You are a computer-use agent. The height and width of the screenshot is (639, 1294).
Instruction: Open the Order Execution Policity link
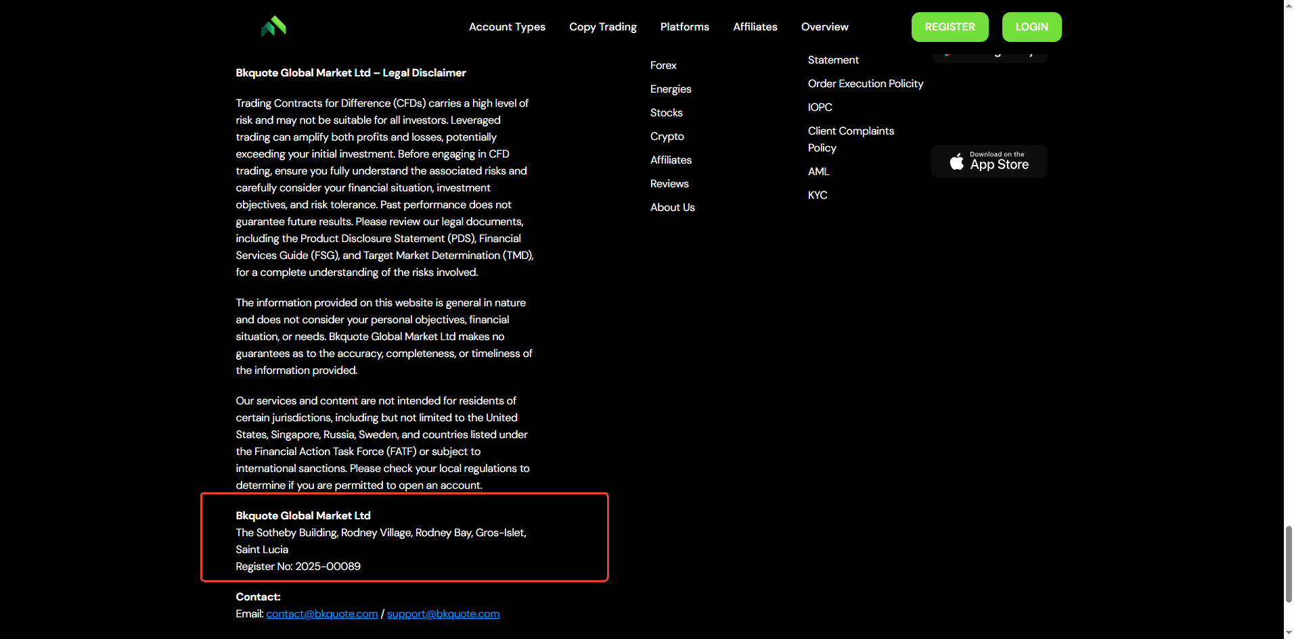866,84
